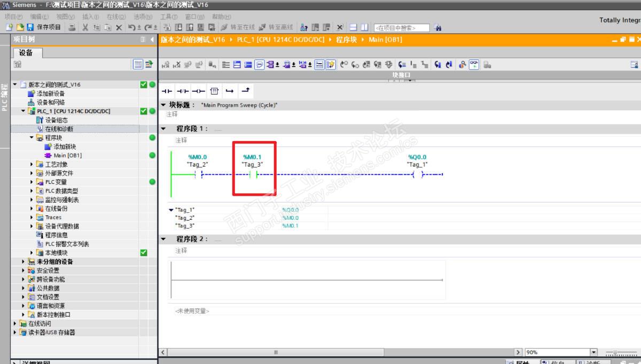Click the undo arrow icon
641x364 pixels.
[132, 27]
